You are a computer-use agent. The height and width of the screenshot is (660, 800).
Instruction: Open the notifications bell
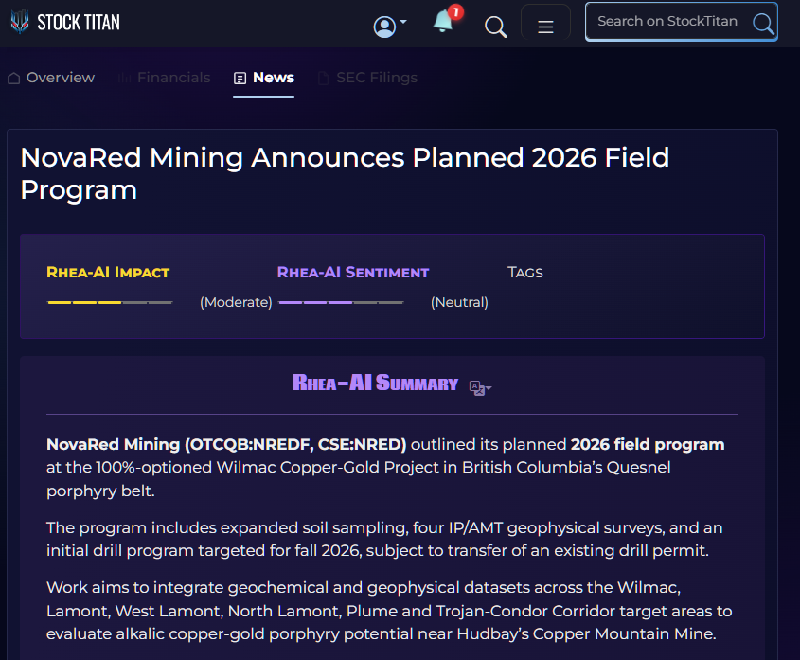click(x=447, y=20)
